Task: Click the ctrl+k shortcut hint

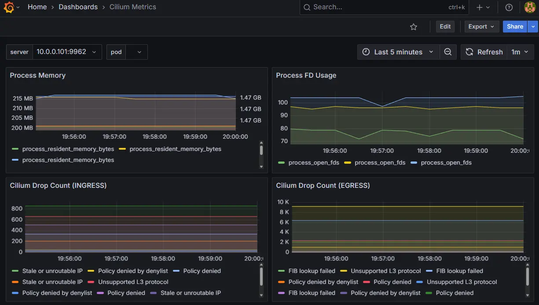Action: coord(457,7)
